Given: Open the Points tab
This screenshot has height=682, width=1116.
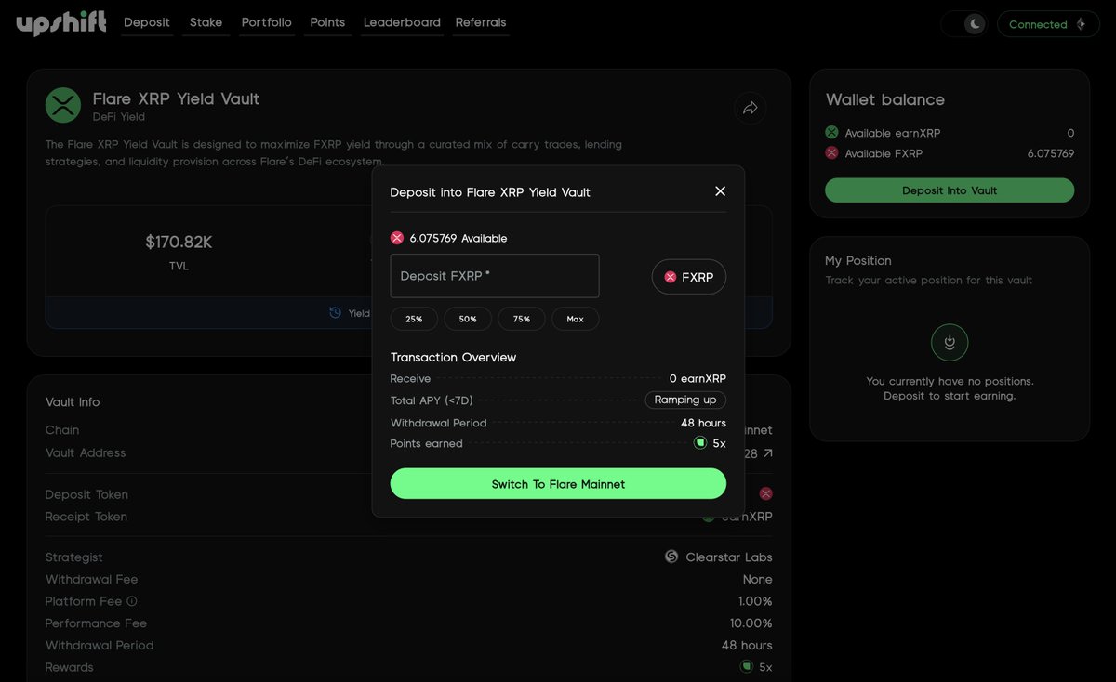Looking at the screenshot, I should pos(327,22).
